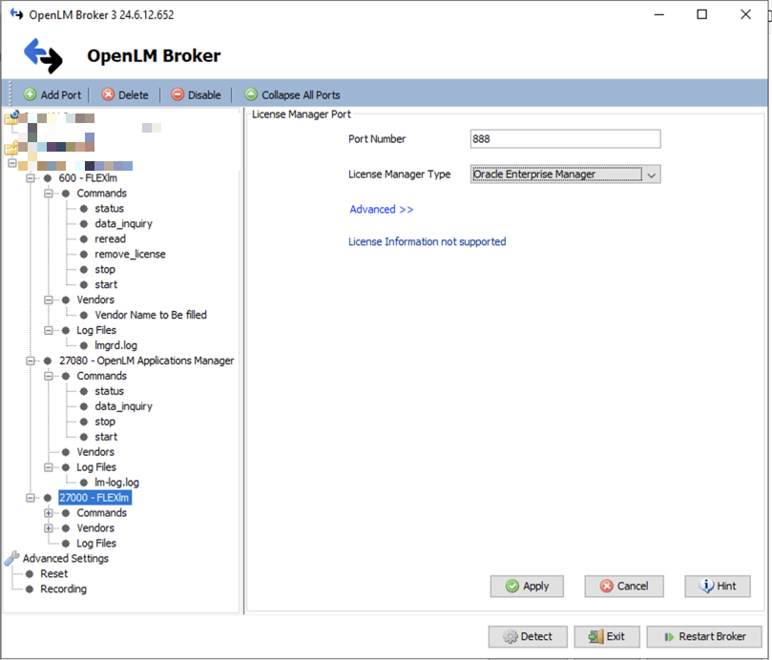Click the Add Port toolbar icon
This screenshot has height=660, width=772.
click(x=30, y=94)
